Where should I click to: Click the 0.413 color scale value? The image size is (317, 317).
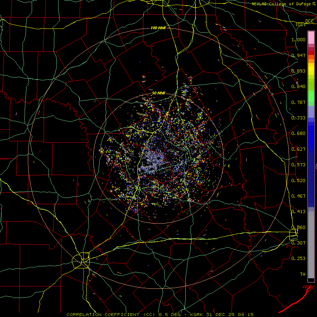298,212
